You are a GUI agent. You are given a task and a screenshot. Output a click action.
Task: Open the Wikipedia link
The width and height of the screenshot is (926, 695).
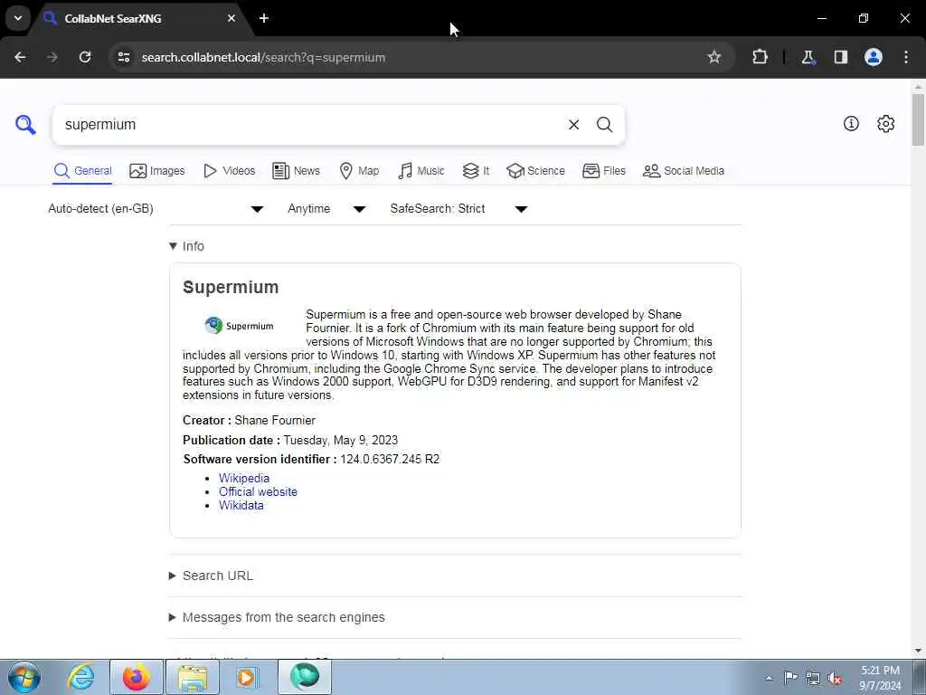click(x=244, y=478)
